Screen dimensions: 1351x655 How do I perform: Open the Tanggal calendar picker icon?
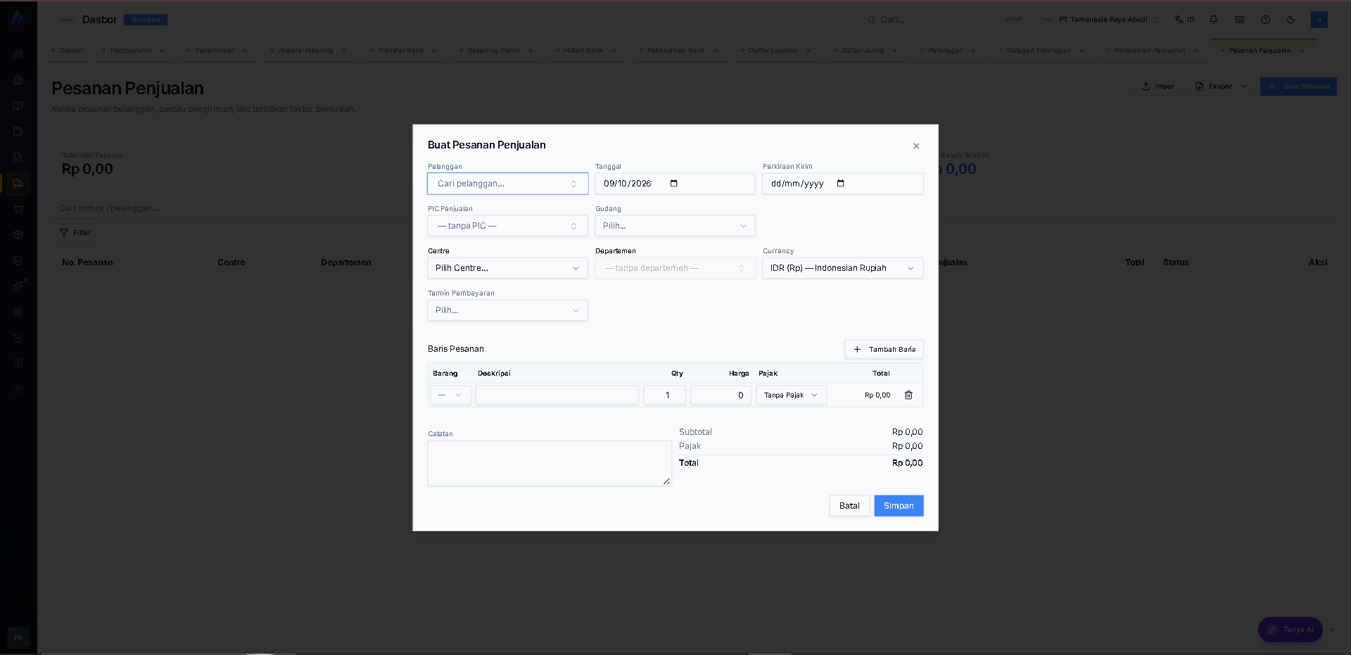click(674, 184)
